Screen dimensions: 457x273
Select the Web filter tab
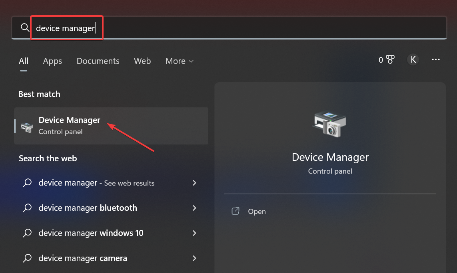pyautogui.click(x=142, y=61)
